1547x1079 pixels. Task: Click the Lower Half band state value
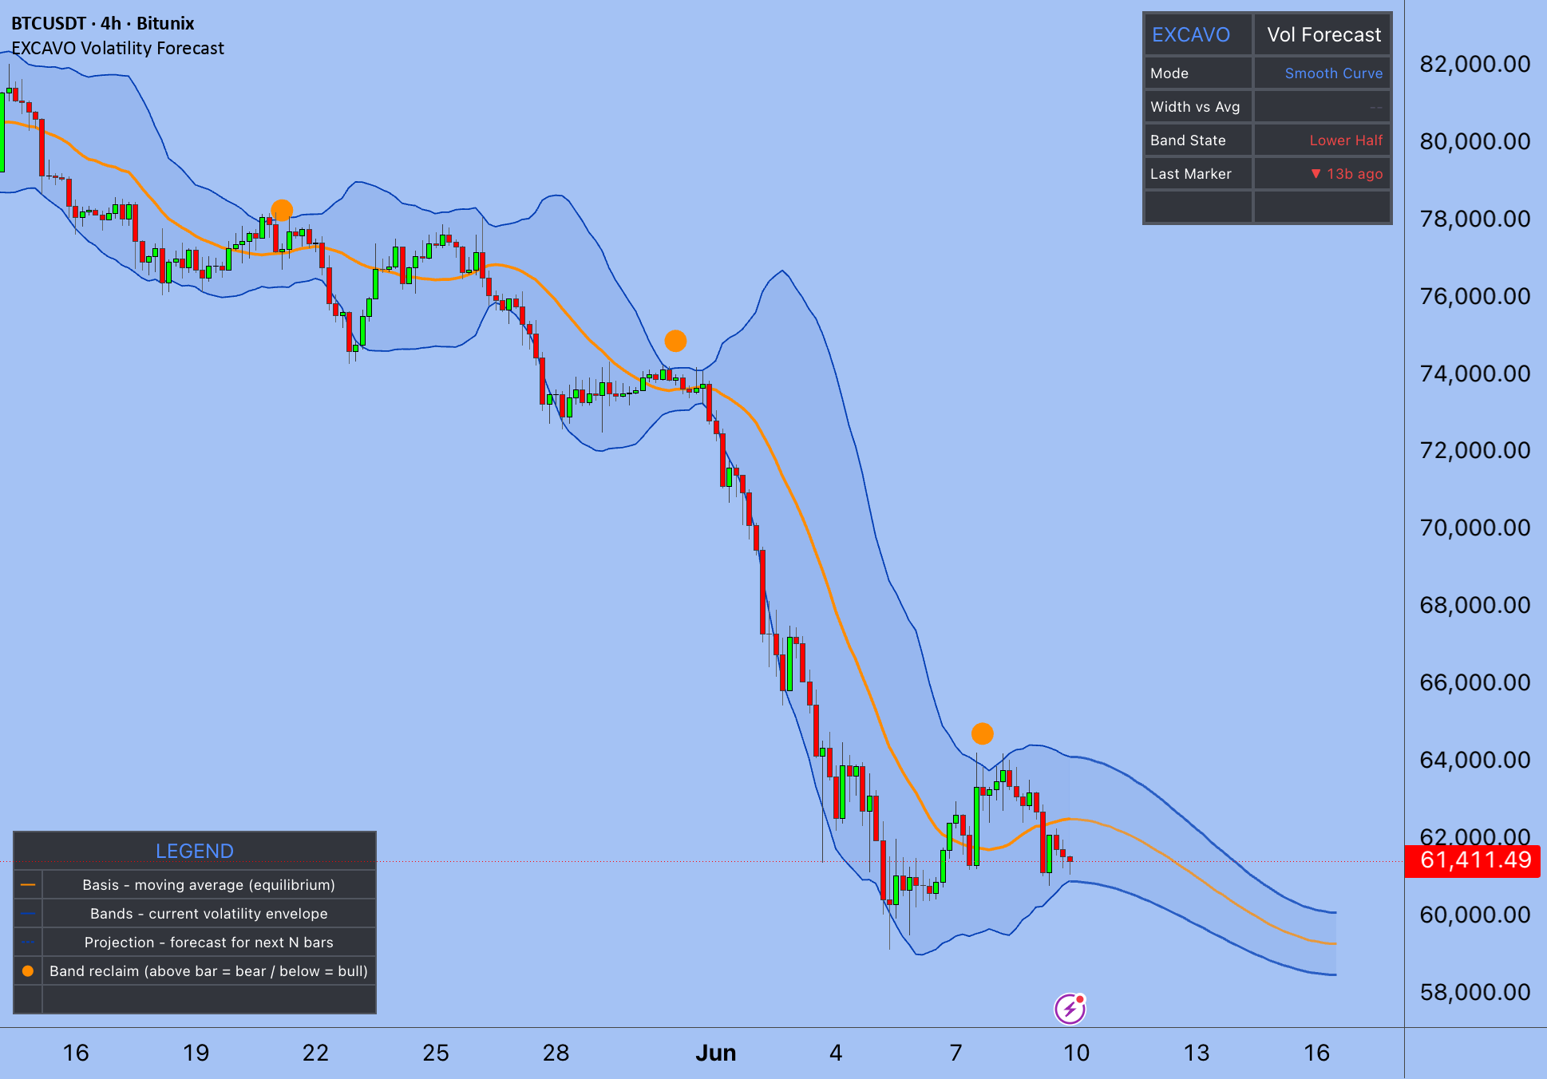pos(1346,140)
